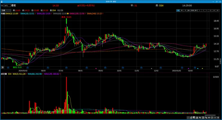Viewport: 222px width, 120px height.
Task: Click the horizontal scrollbar below volume chart
Action: tap(210, 115)
